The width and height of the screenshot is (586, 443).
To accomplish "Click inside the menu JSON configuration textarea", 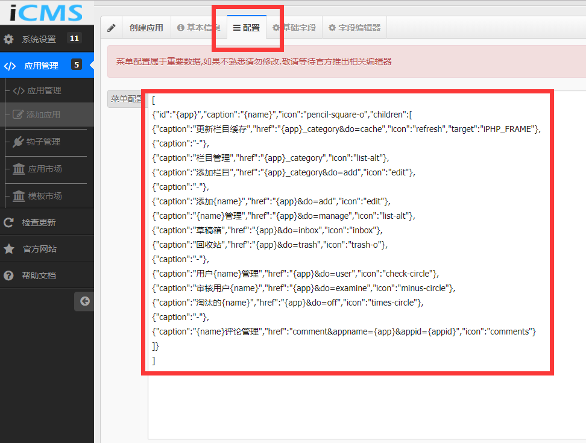I will 367,265.
